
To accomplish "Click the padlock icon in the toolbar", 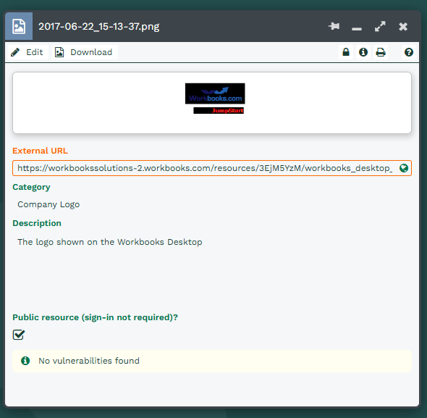I will tap(346, 52).
